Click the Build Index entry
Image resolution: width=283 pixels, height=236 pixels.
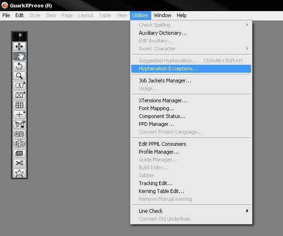coord(191,168)
